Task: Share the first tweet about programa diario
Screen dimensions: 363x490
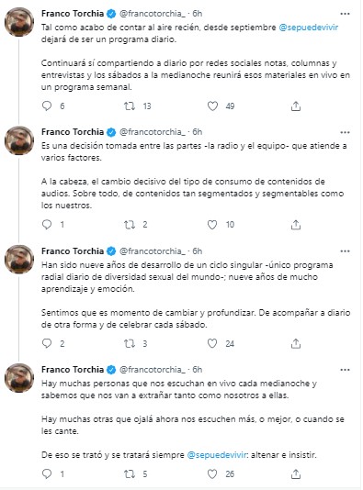Action: tap(296, 106)
